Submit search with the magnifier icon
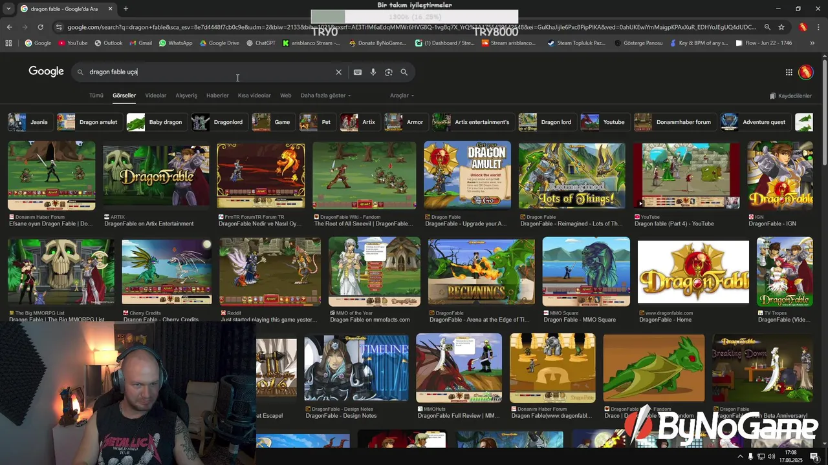Screen dimensions: 828x465 click(404, 72)
